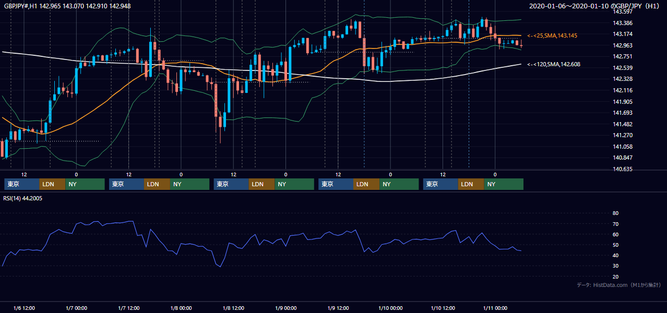Click RSI scale level 40
667x313 pixels.
click(615, 256)
